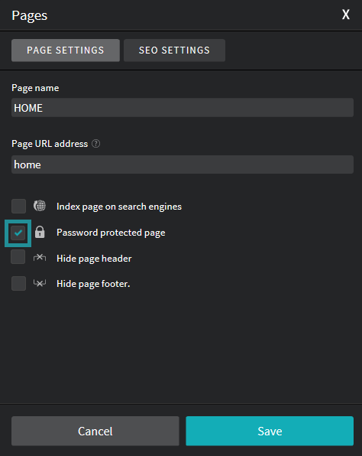The width and height of the screenshot is (362, 456).
Task: Click the "Index page on search engines" label
Action: (119, 207)
